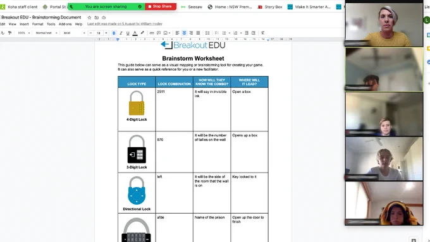This screenshot has width=430, height=242.
Task: Toggle italic formatting
Action: click(121, 33)
